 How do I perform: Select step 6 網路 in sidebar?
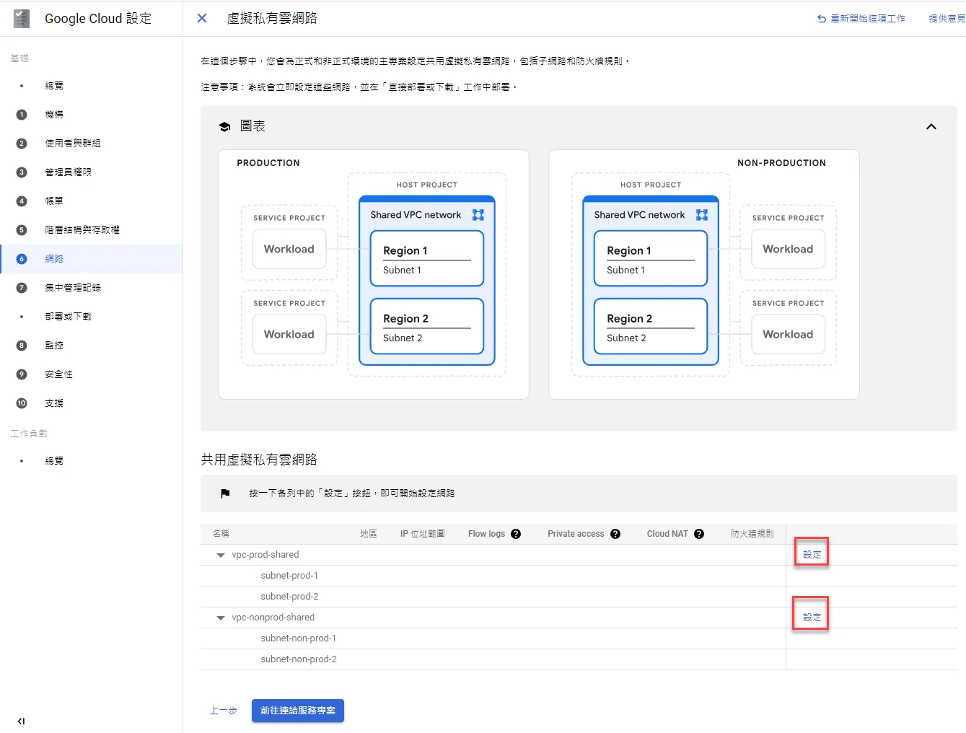tap(91, 259)
